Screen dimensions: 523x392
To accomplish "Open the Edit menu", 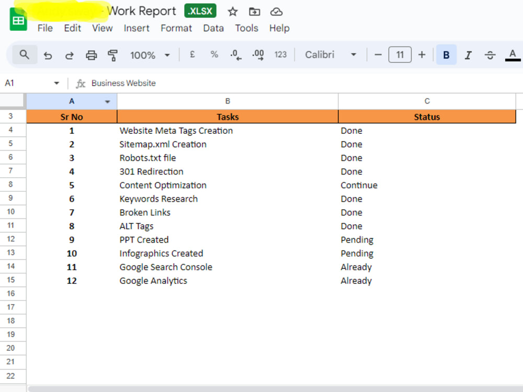I will click(x=72, y=28).
